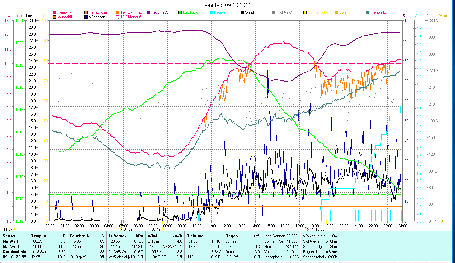This screenshot has width=455, height=263.
Task: Toggle the purple Feuchte A.* series legend
Action: pos(149,12)
